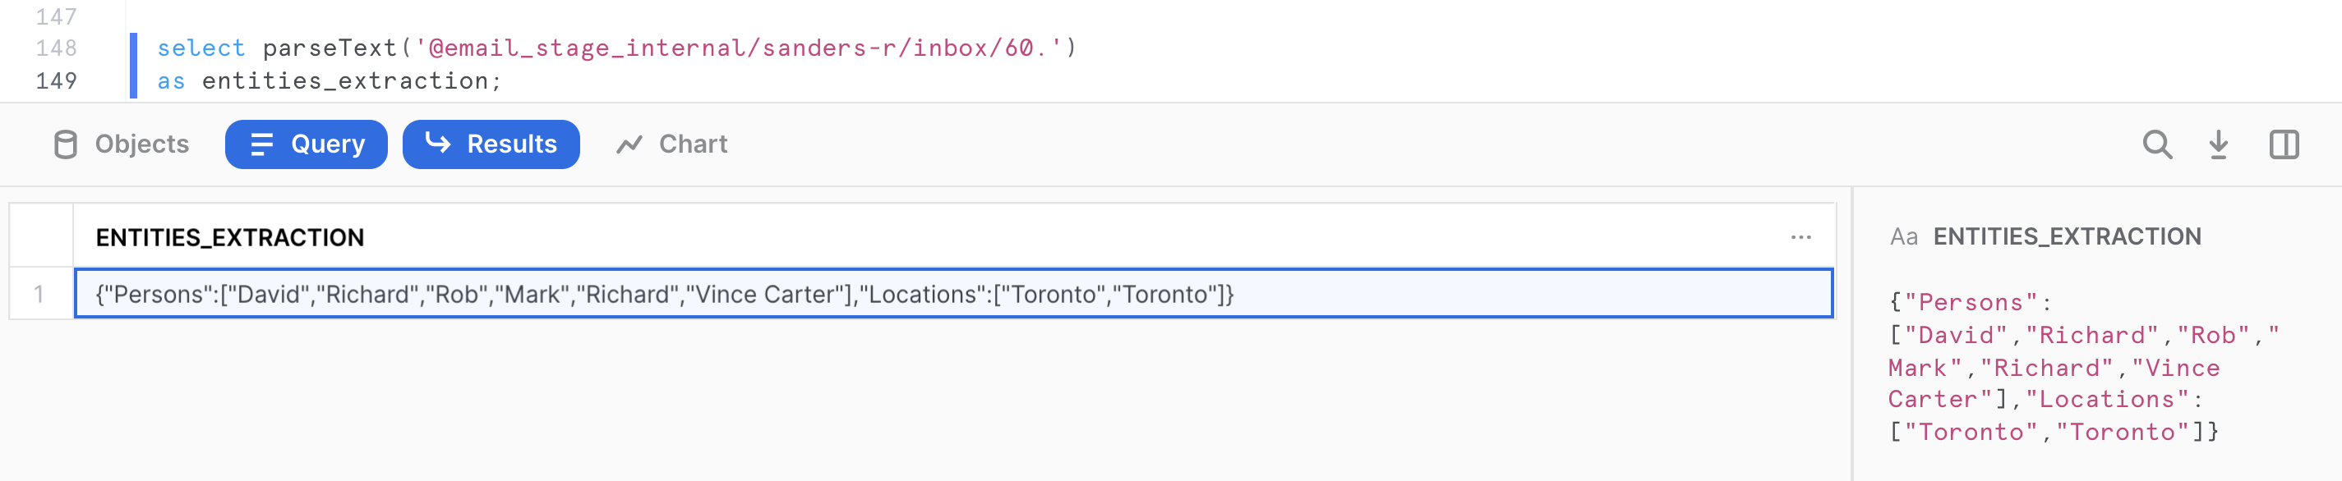Click the Aa text type icon
The width and height of the screenshot is (2342, 481).
(1903, 237)
